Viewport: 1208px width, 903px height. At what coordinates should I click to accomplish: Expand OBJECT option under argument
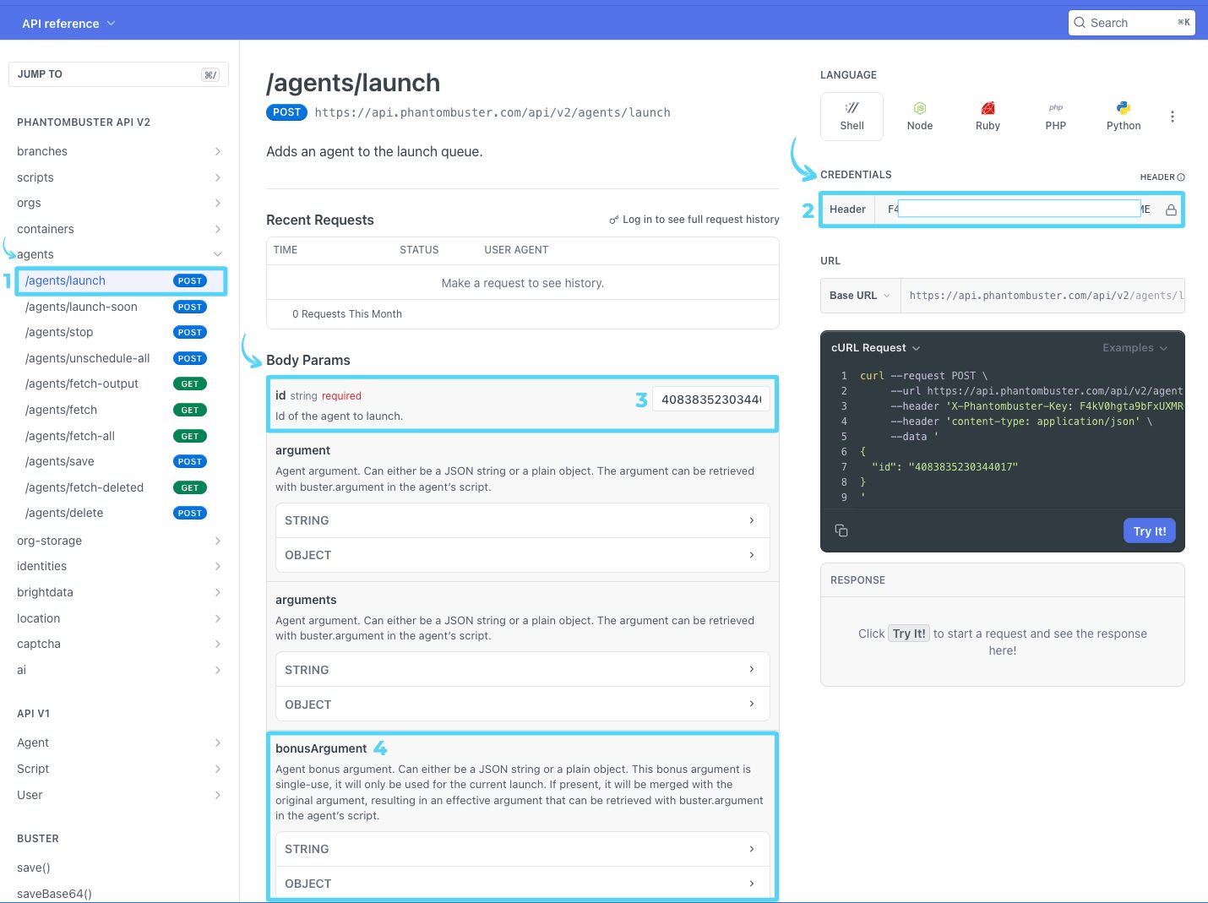(x=522, y=555)
